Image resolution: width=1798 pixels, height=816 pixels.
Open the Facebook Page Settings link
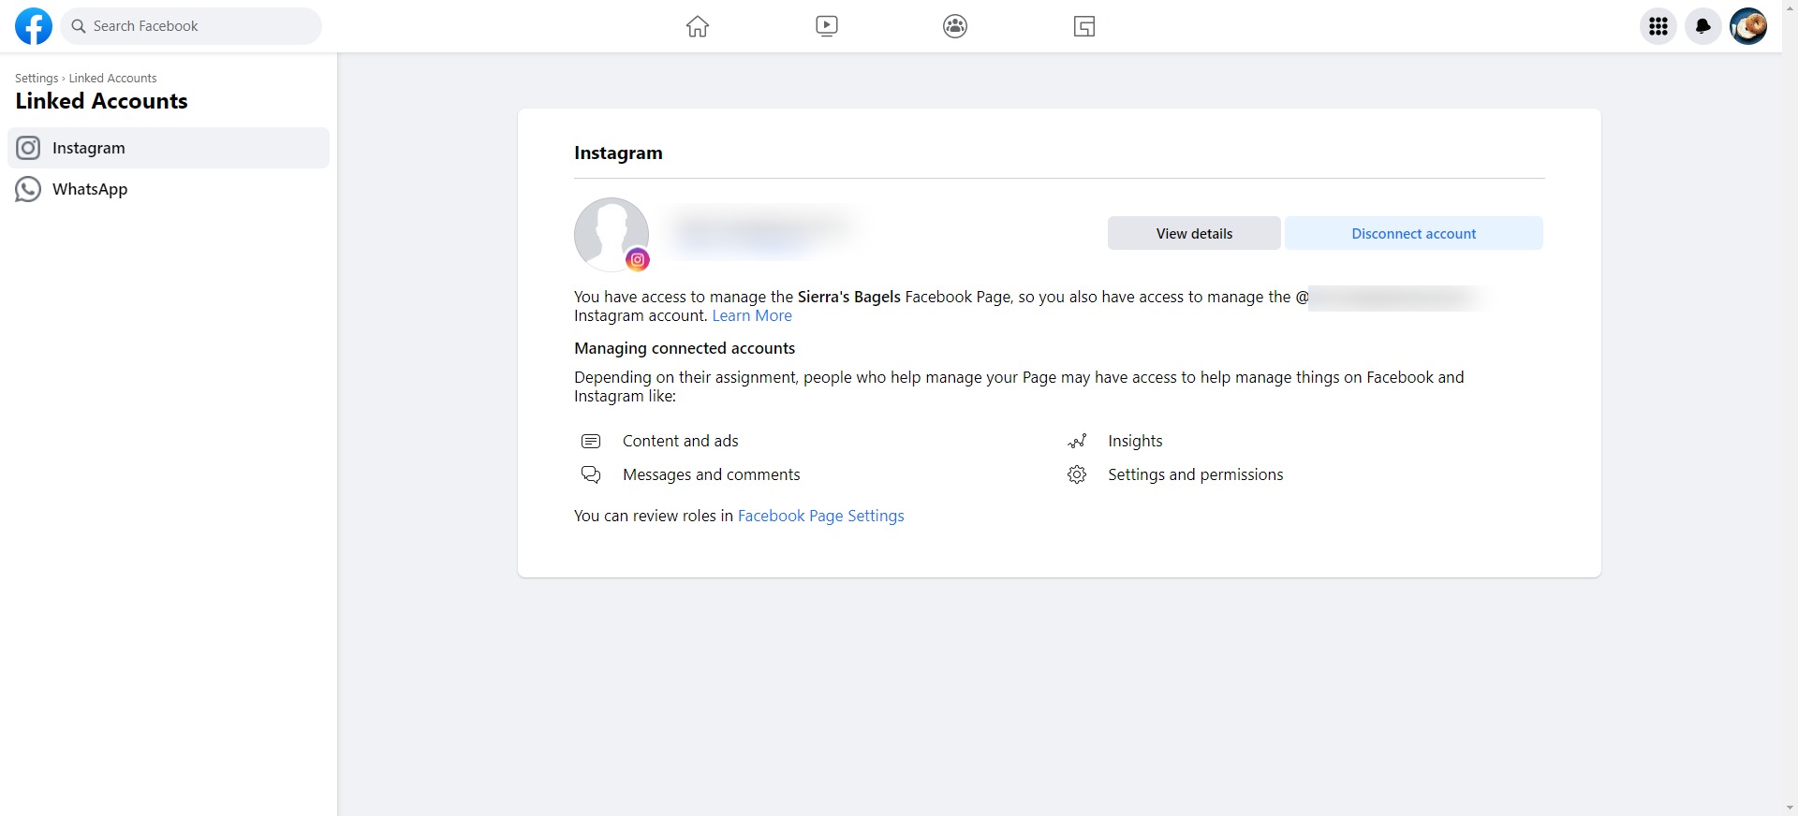click(820, 516)
